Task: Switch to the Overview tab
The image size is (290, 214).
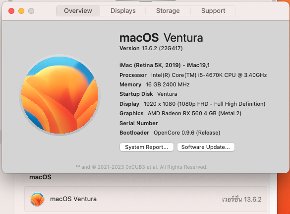Action: coord(78,11)
